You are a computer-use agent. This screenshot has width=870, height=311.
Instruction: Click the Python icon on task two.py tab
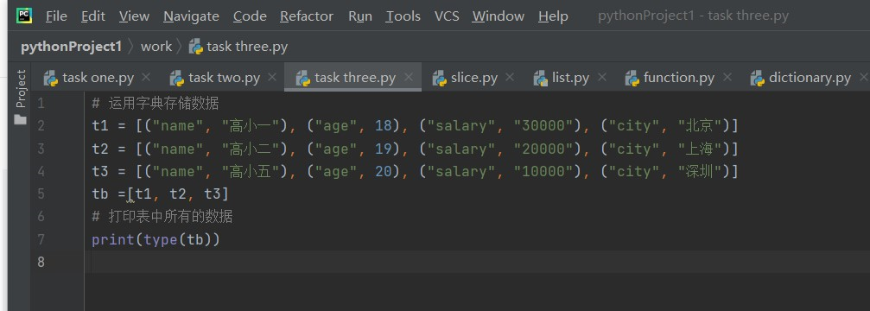(176, 78)
